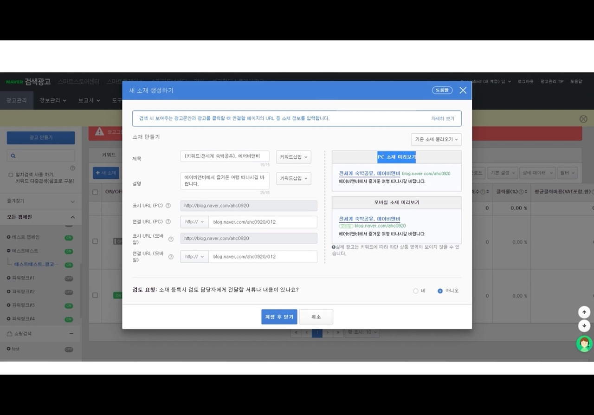Click the ad title link in 모바일 소재 미리보기
Screen dimensions: 594x415
[369, 219]
